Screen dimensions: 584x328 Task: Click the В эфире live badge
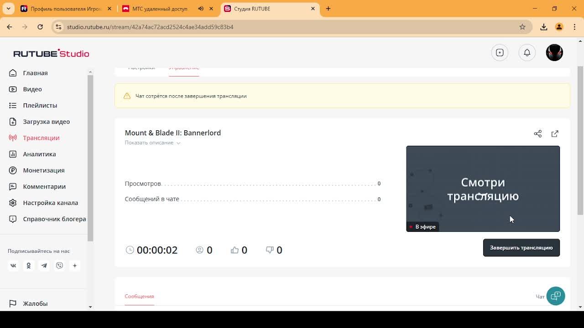click(422, 227)
